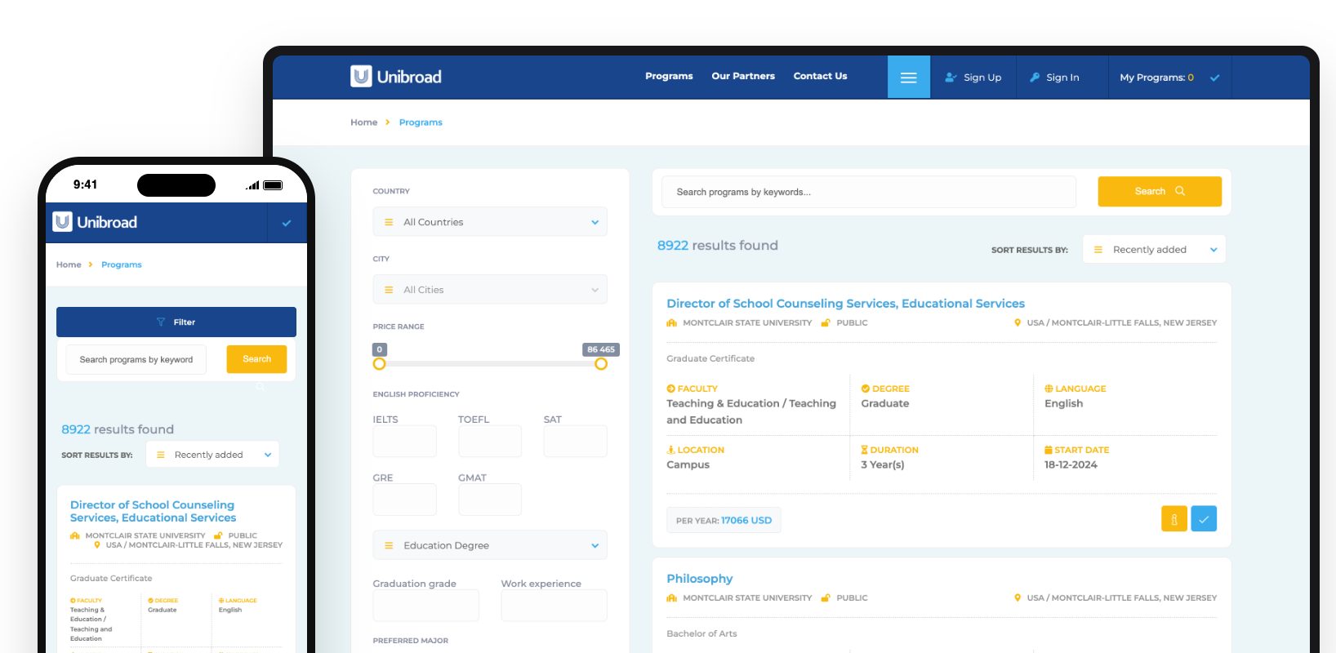Click the TOEFL score input box
The image size is (1336, 653).
tap(490, 441)
